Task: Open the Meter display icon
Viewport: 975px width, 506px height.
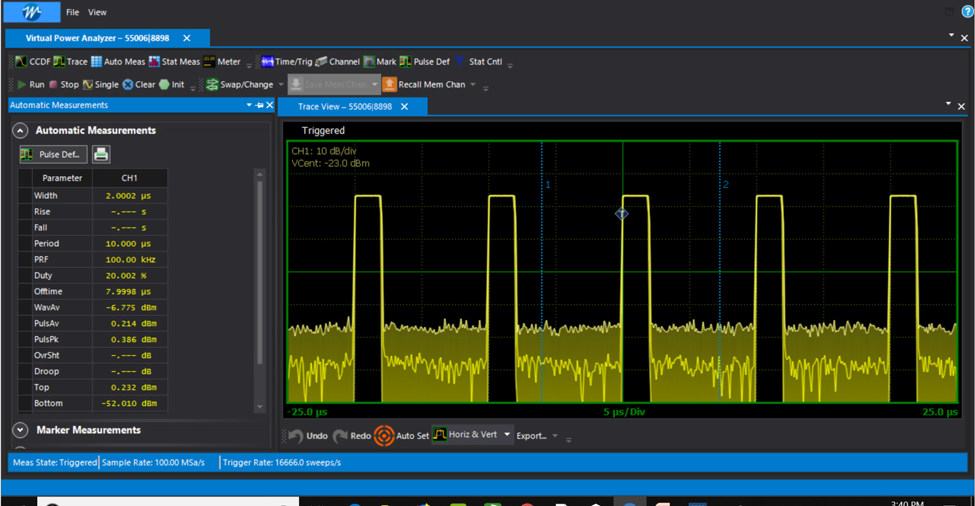Action: [x=222, y=62]
